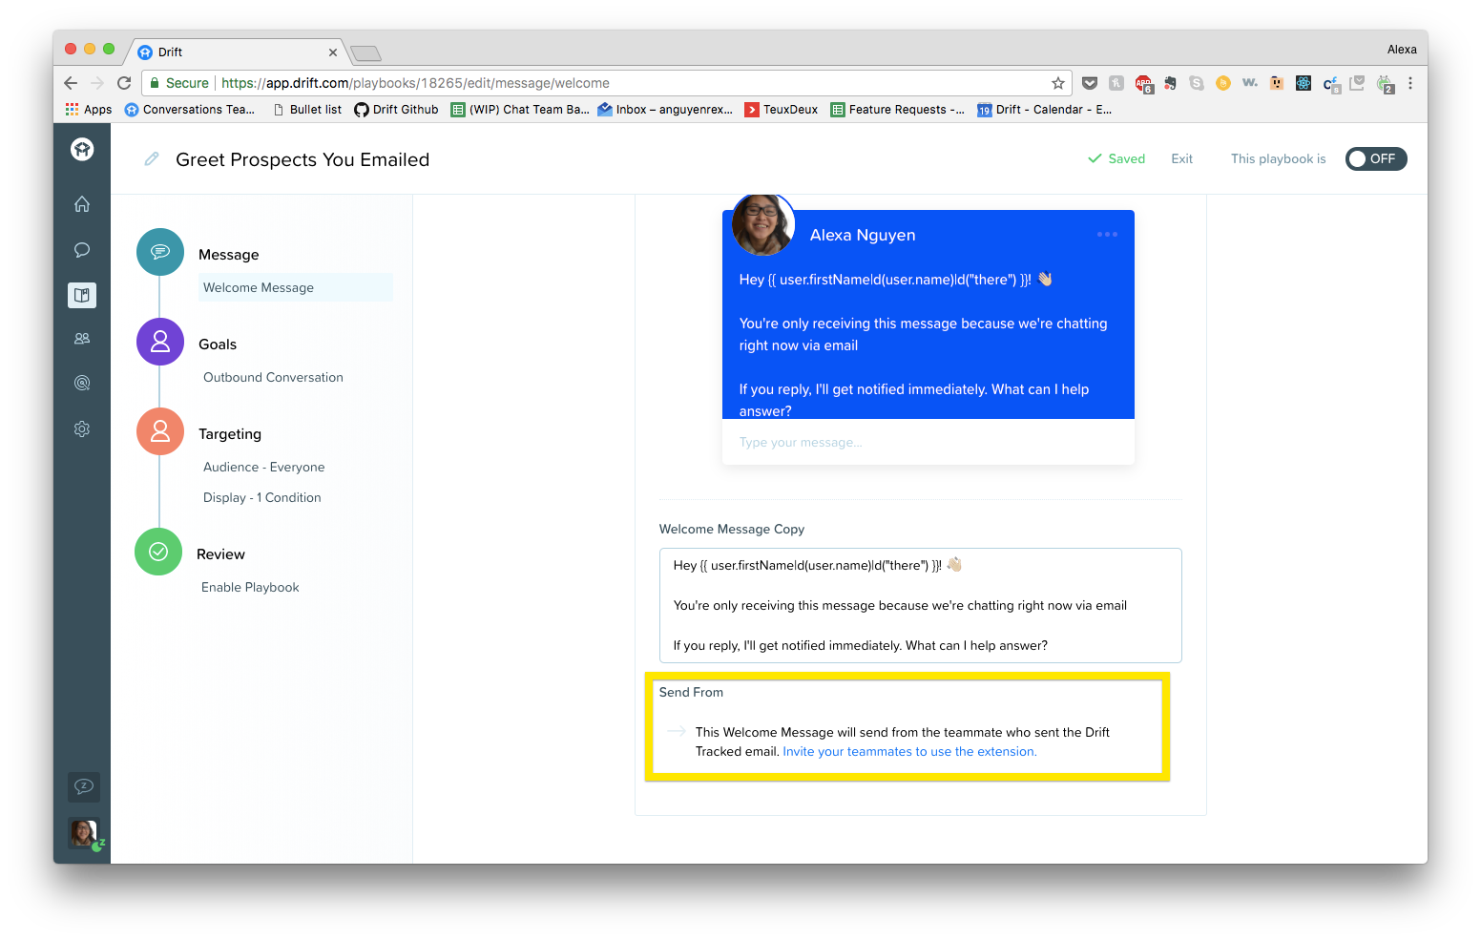Viewport: 1481px width, 940px height.
Task: Click the Secure site info label
Action: tap(179, 83)
